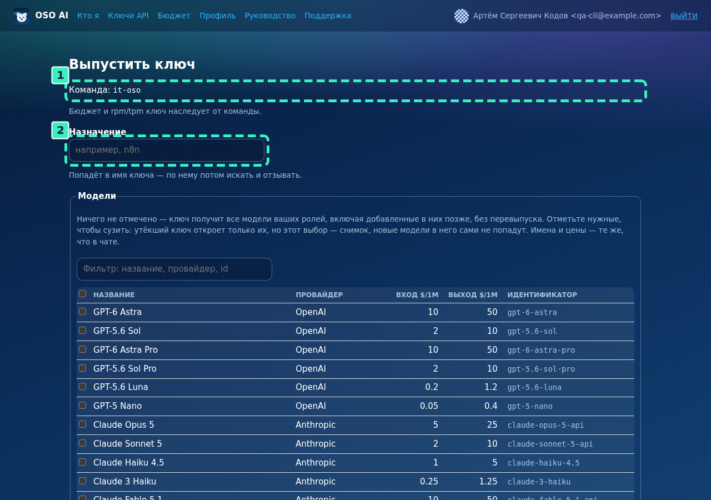
Task: Click the claude-opus-5-api identifier
Action: pyautogui.click(x=545, y=426)
